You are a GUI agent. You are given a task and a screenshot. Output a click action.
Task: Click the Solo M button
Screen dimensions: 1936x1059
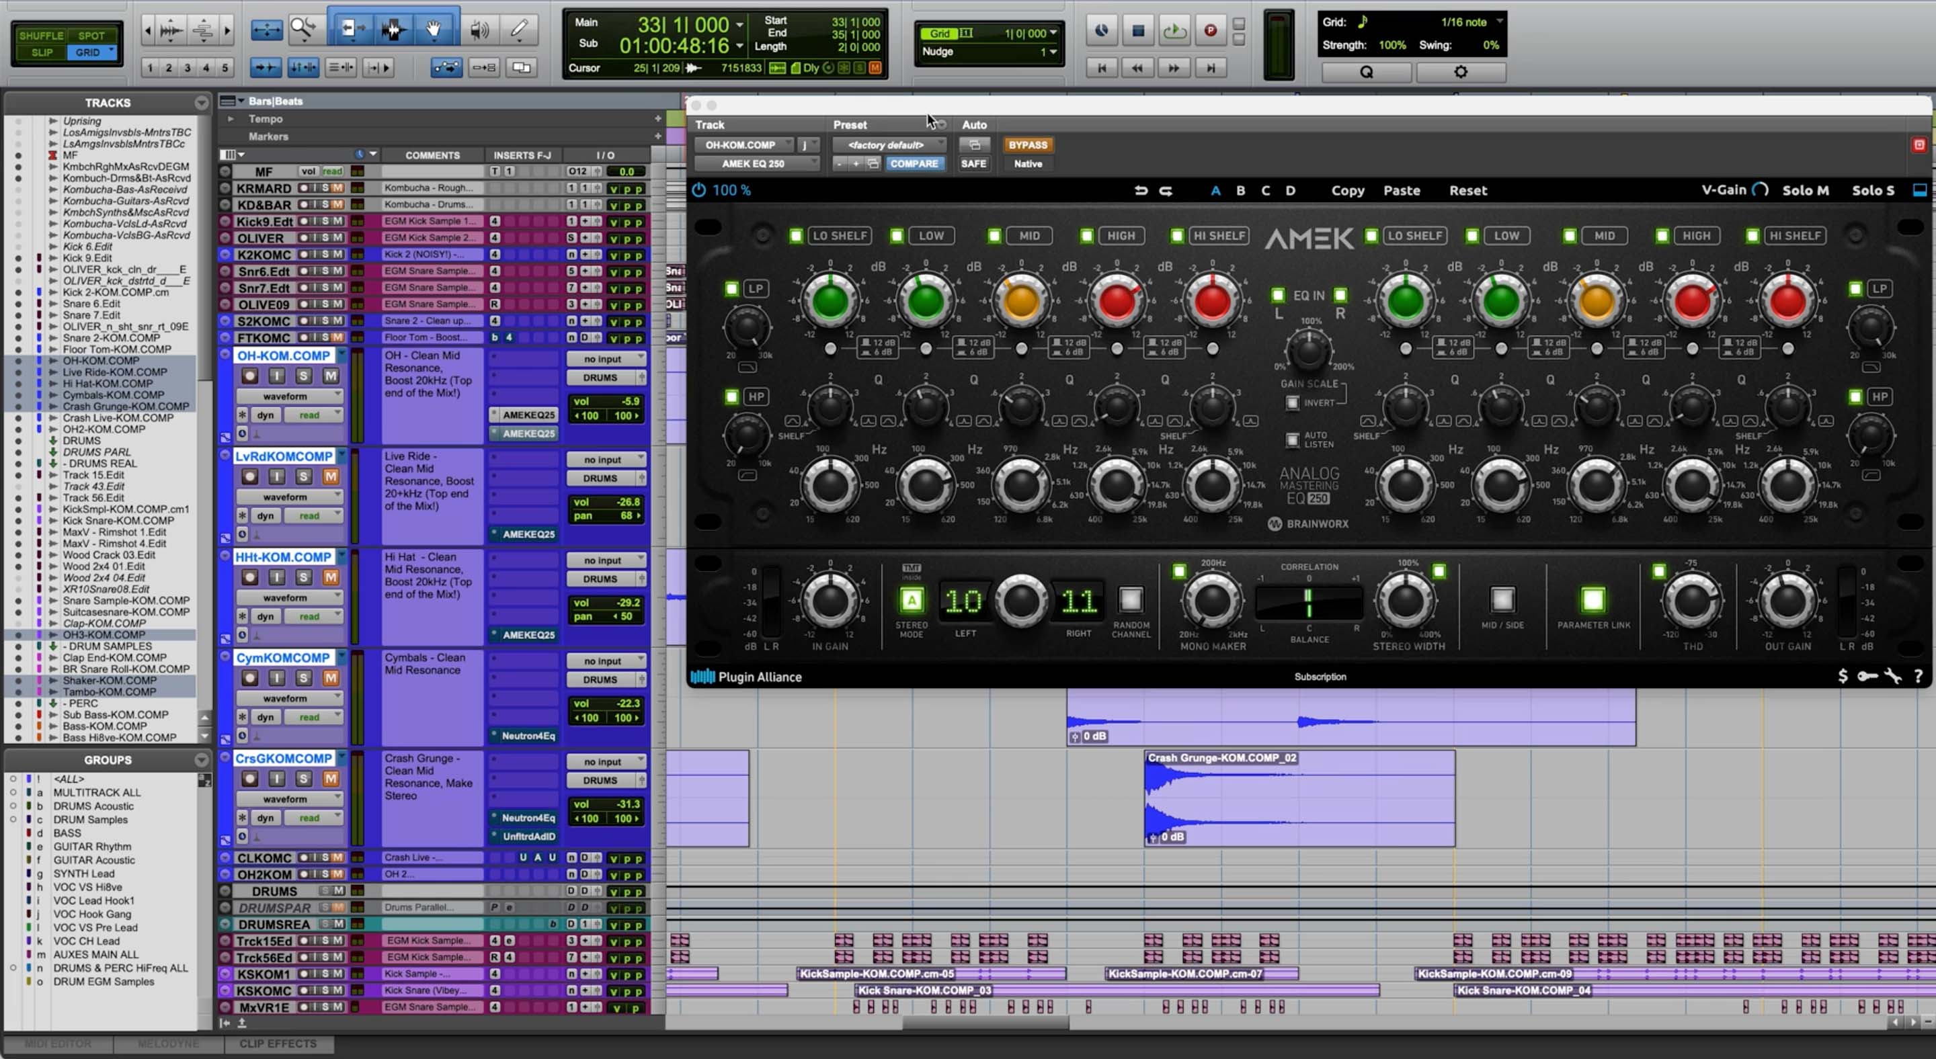pyautogui.click(x=1805, y=191)
